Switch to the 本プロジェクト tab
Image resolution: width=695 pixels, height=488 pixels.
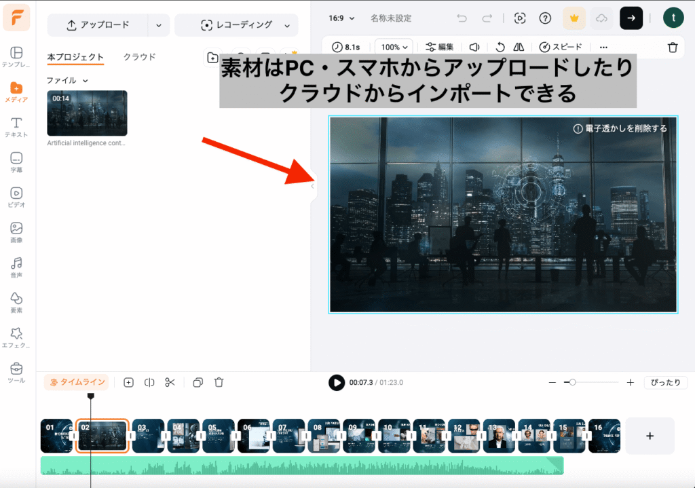[75, 57]
